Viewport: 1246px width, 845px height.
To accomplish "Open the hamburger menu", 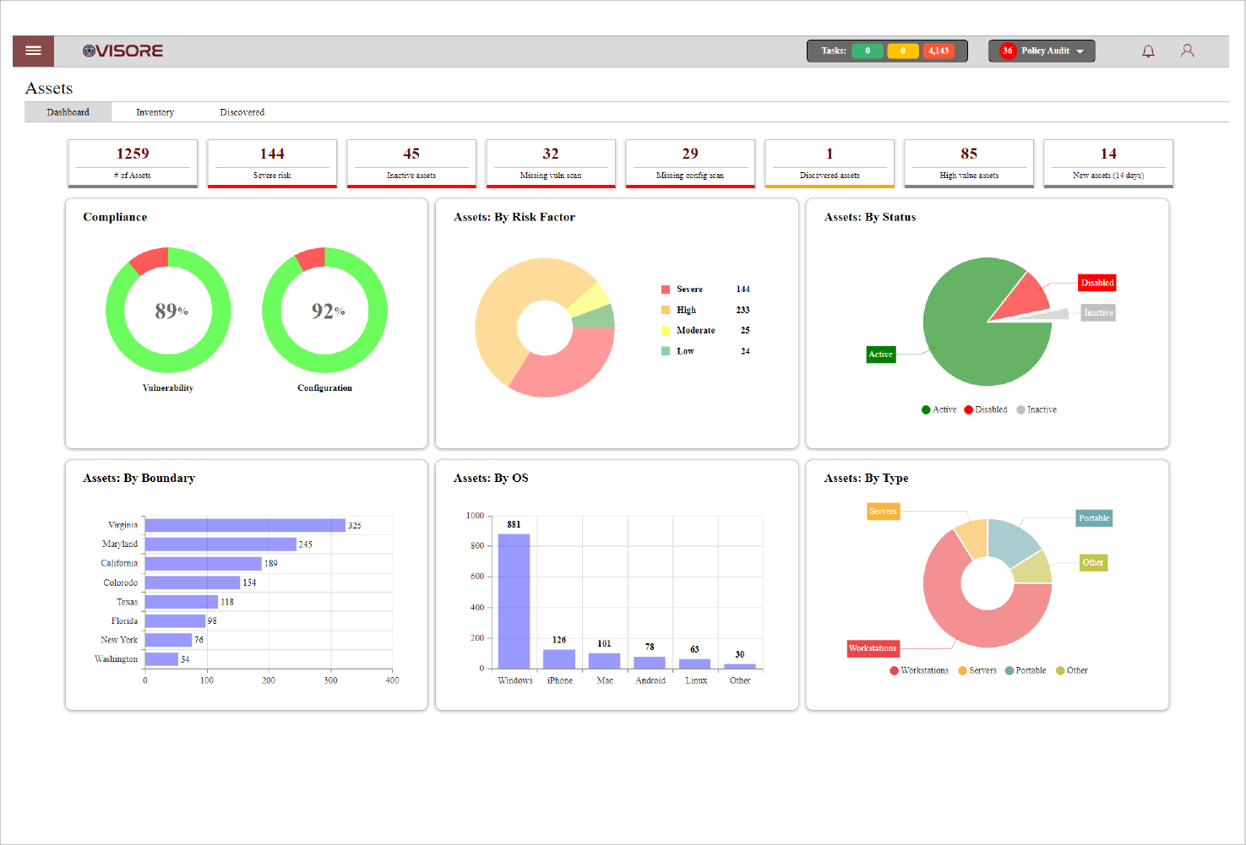I will pyautogui.click(x=33, y=51).
